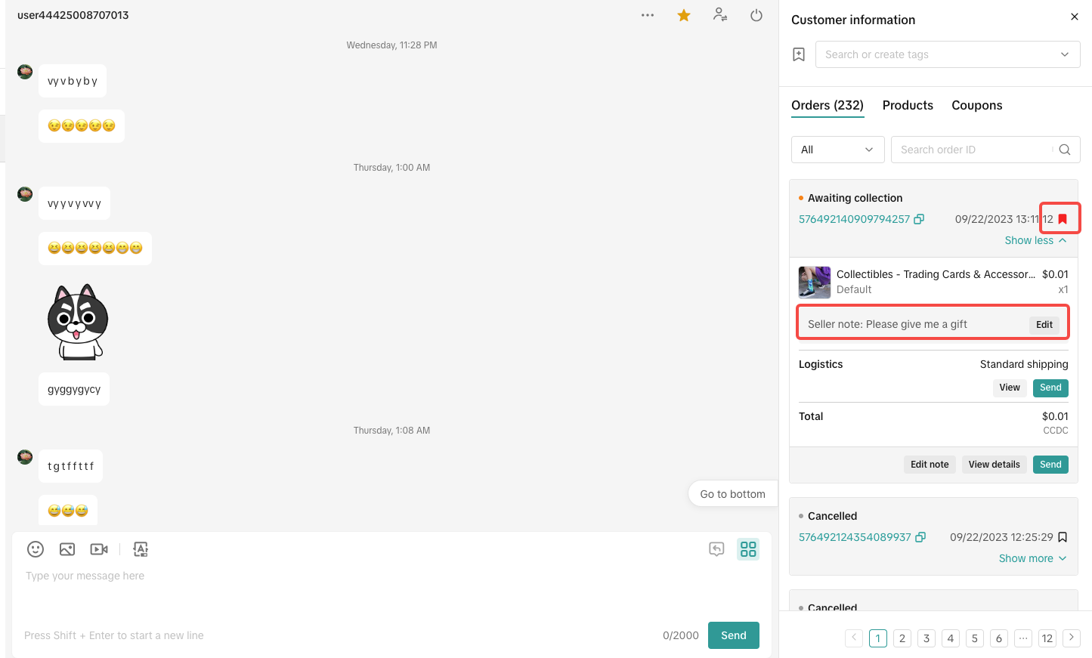Toggle bookmark on cancelled order 576492124354089937
Screen dimensions: 1092x658
[1063, 537]
